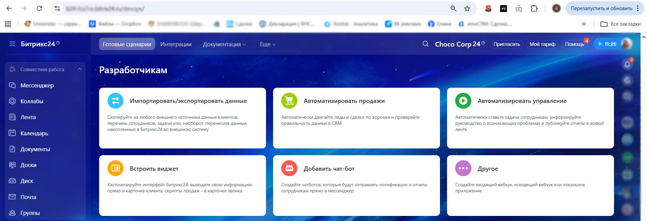Click the orange widget icon

point(115,168)
